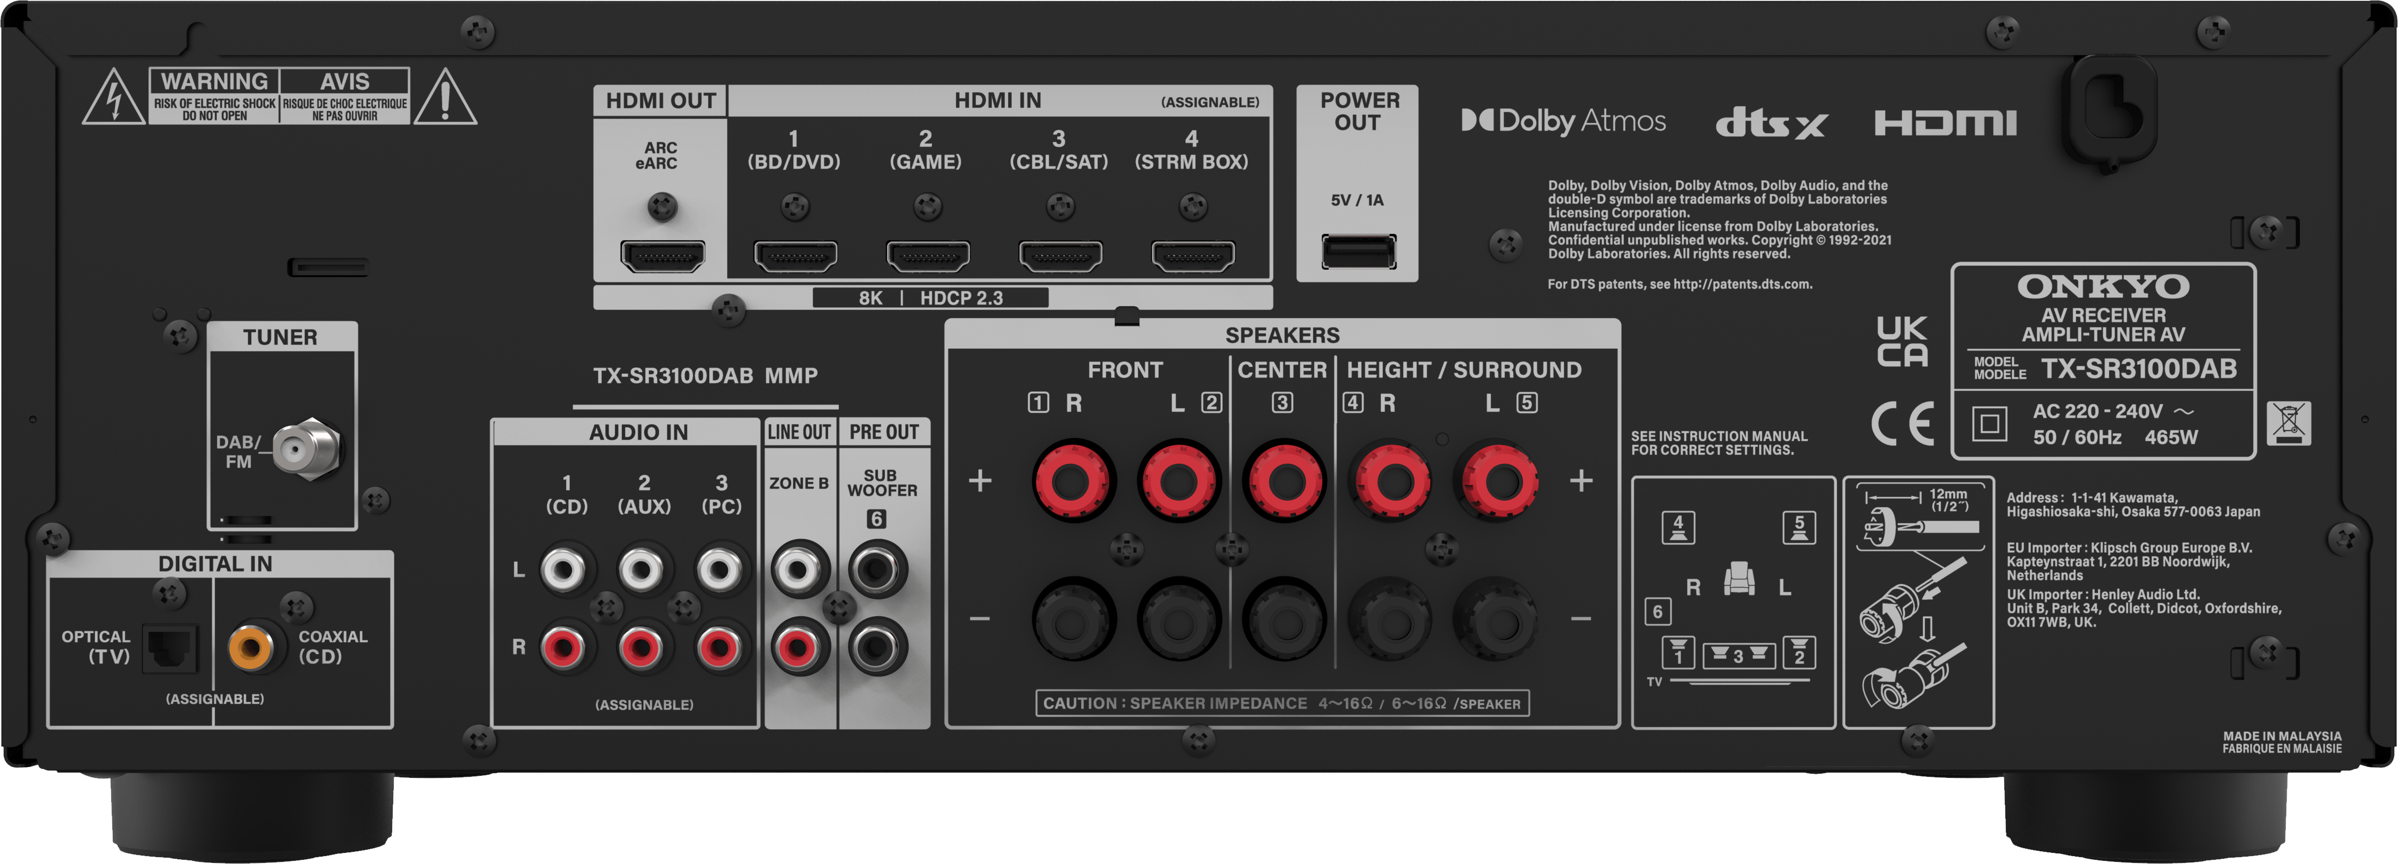Select the POWER OUT USB port

point(1358,251)
